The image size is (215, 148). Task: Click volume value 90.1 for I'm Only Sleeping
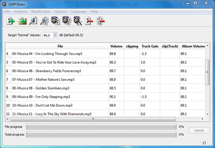coord(113,97)
